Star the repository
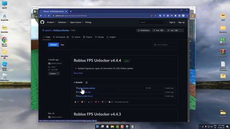Screen dimensions: 230x129 (173, 30)
